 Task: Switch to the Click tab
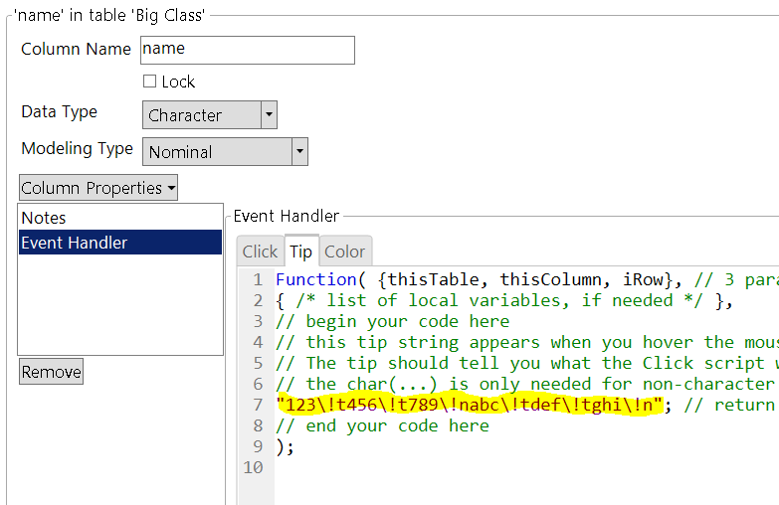[x=260, y=252]
